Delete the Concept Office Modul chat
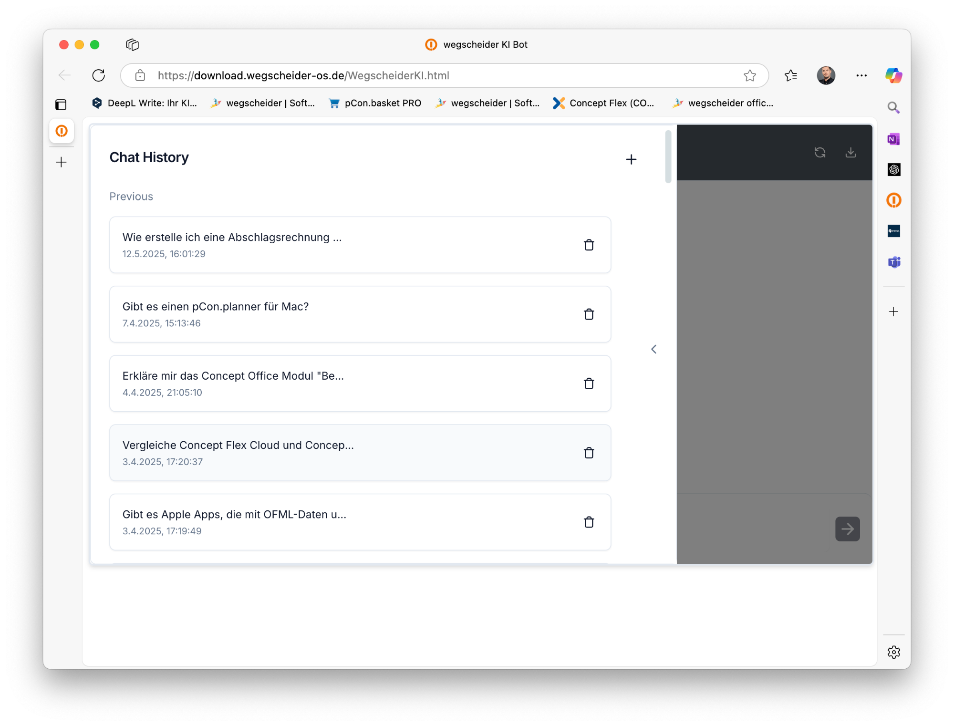The height and width of the screenshot is (726, 954). (589, 383)
